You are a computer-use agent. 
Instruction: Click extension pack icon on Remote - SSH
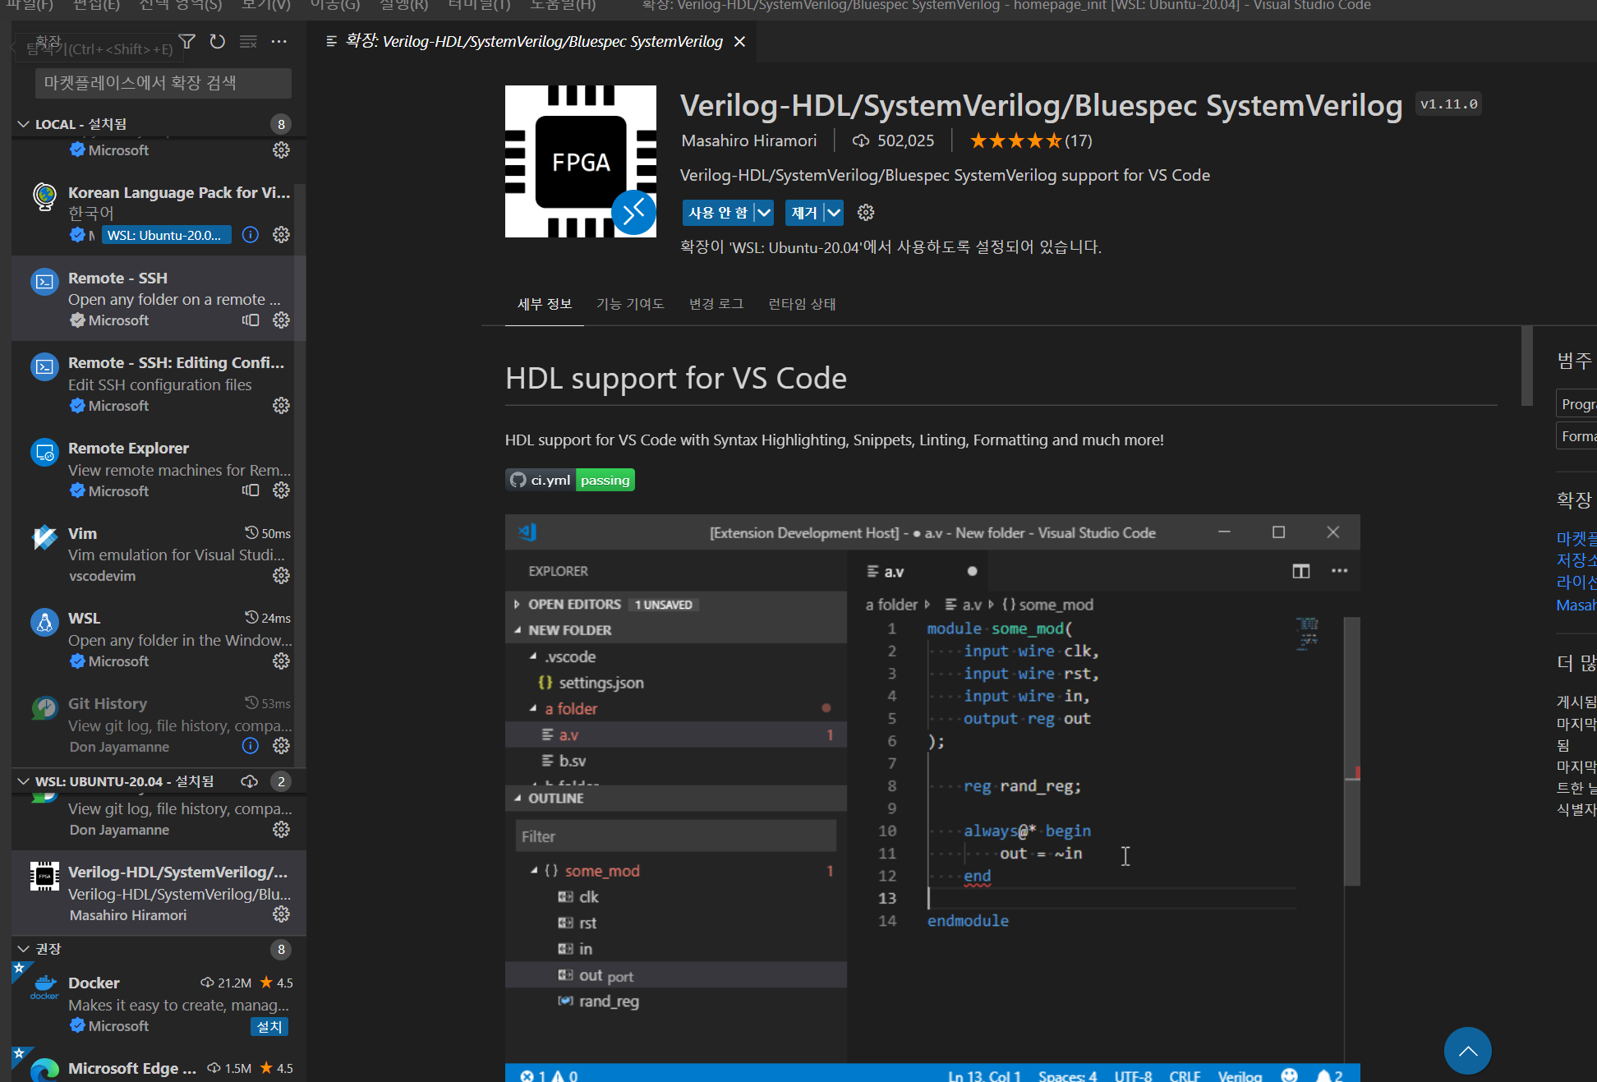click(x=251, y=320)
